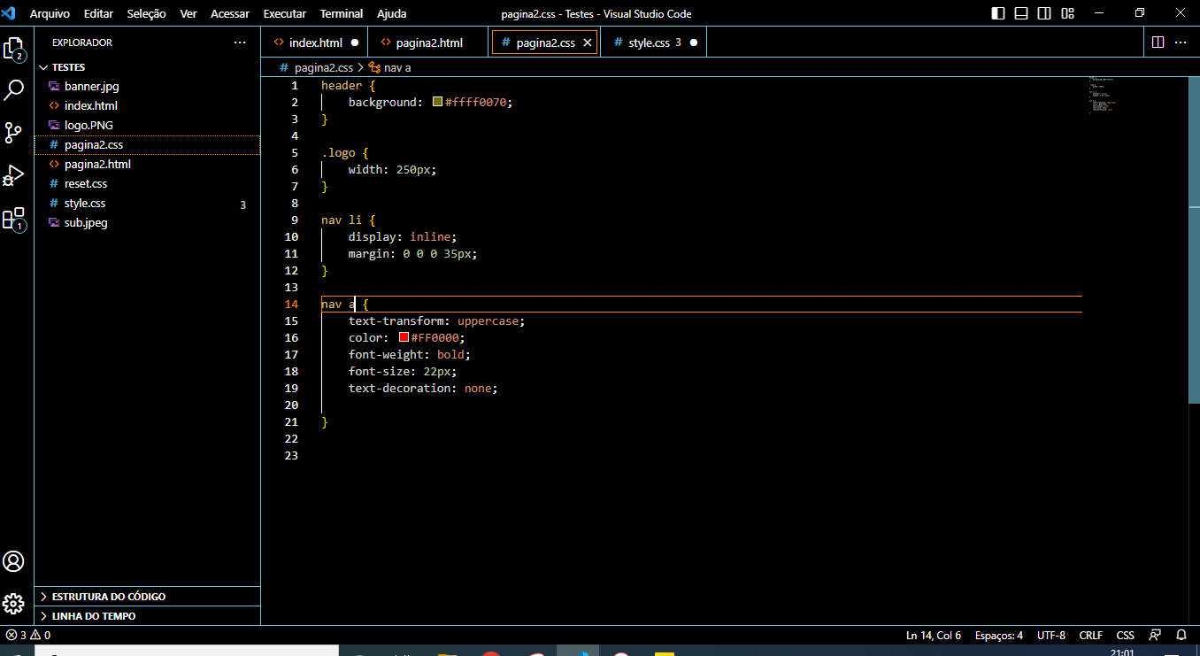The height and width of the screenshot is (656, 1200).
Task: Open editor More Actions ellipsis
Action: click(x=1181, y=42)
